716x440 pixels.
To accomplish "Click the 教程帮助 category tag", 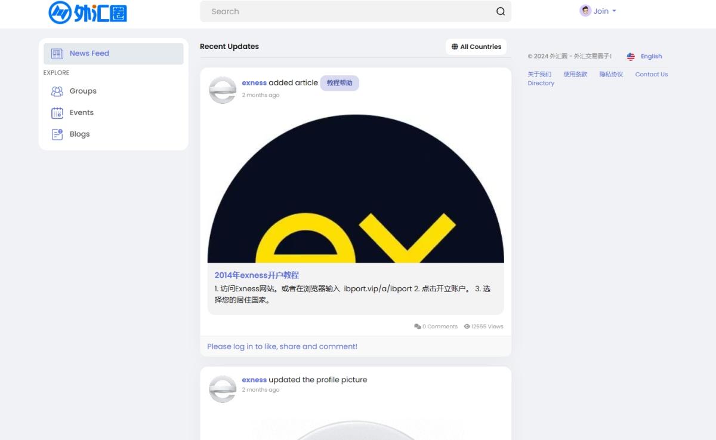I will (340, 83).
